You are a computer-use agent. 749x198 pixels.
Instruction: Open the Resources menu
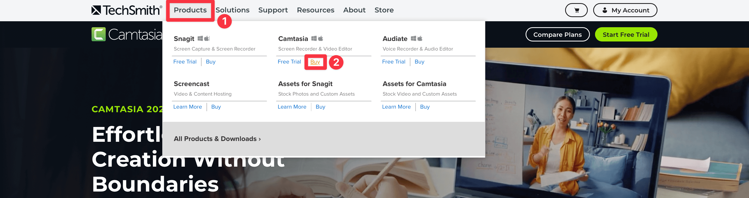pos(315,10)
